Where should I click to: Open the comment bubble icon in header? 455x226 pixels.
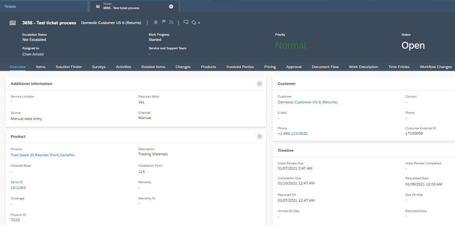[x=186, y=22]
